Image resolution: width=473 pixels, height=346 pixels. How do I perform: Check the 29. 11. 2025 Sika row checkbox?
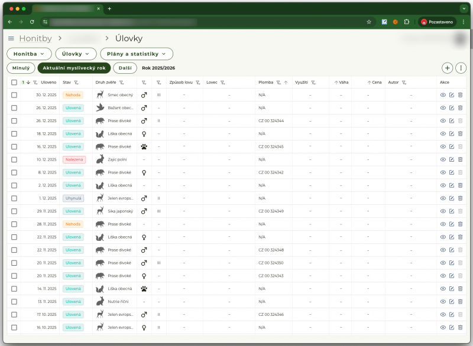[x=14, y=211]
